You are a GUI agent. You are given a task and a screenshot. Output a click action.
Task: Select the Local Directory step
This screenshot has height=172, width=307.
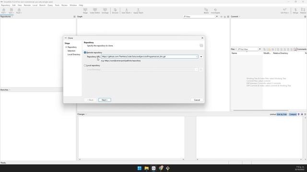coord(74,54)
